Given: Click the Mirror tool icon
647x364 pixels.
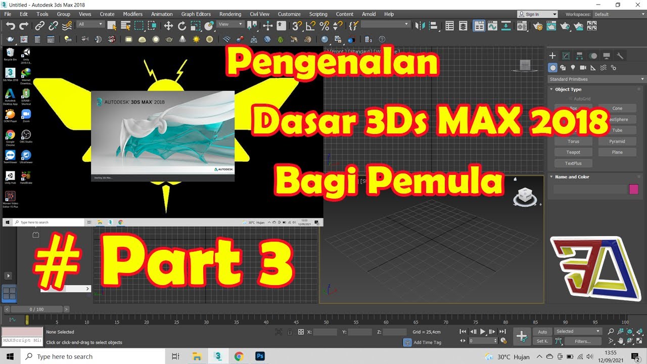Looking at the screenshot, I should (x=420, y=25).
